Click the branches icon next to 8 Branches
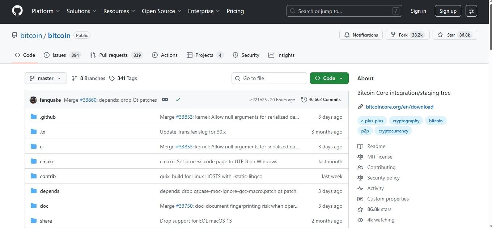 tap(74, 78)
